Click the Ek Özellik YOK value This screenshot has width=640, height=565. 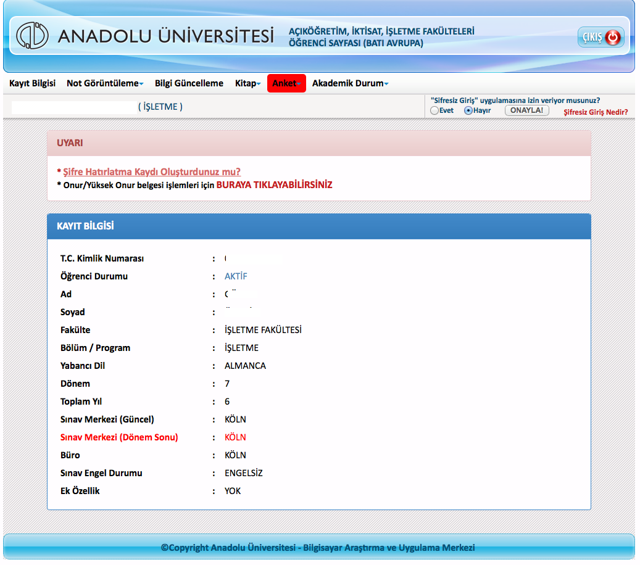pos(233,491)
